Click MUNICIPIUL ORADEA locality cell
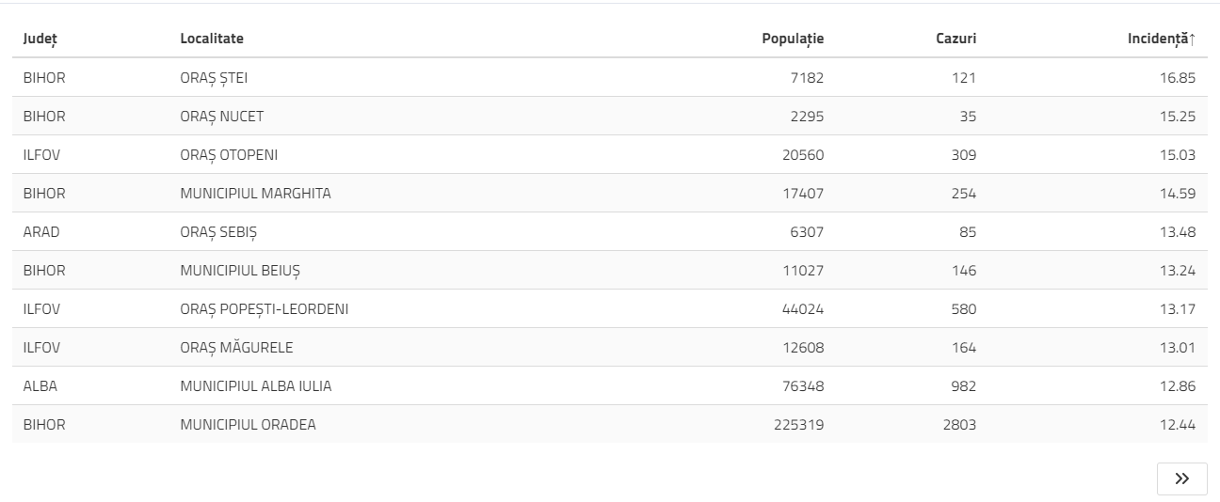Viewport: 1220px width, 502px height. pos(248,425)
